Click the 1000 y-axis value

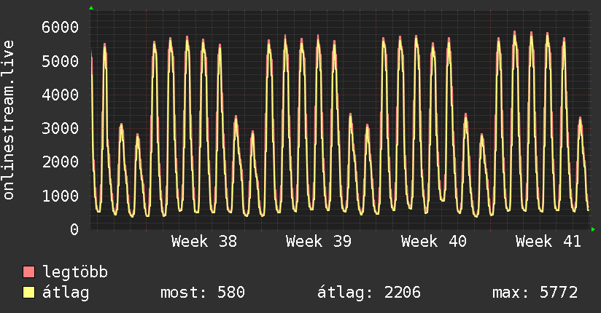(61, 196)
